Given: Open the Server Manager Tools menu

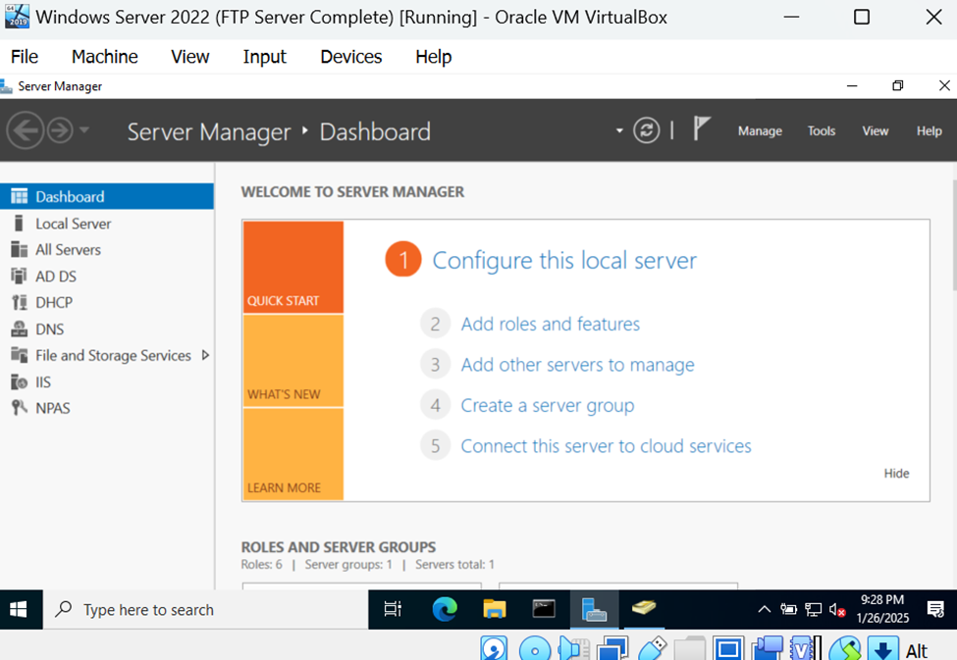Looking at the screenshot, I should coord(822,130).
